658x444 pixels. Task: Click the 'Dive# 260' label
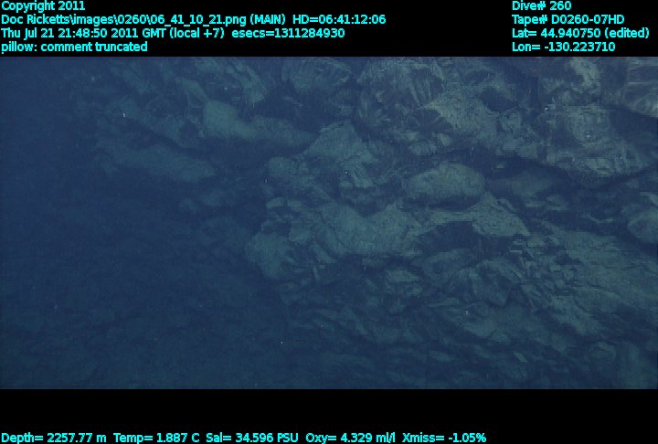pyautogui.click(x=541, y=5)
